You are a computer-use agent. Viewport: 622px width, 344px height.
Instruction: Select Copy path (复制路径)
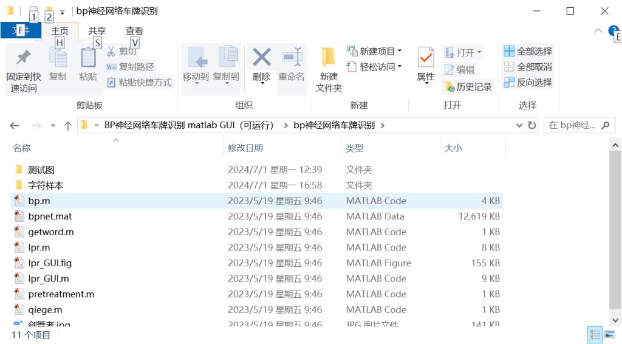[x=130, y=67]
